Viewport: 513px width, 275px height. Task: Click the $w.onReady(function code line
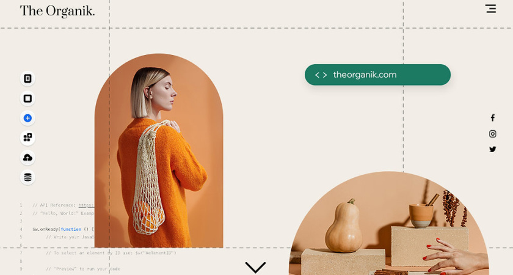tap(63, 229)
